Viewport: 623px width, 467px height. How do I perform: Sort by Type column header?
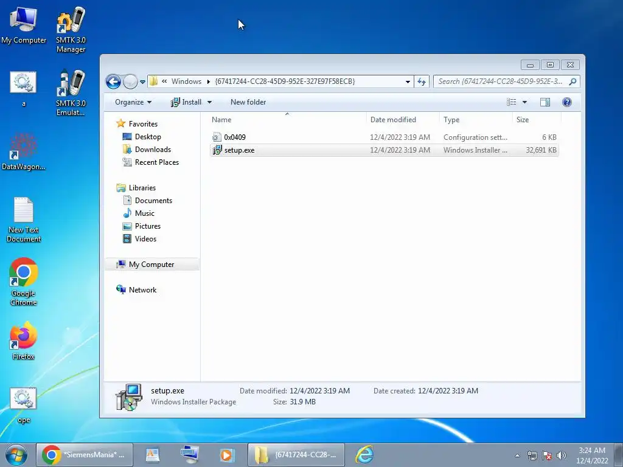(x=476, y=120)
